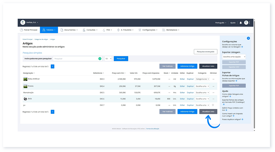Click the Veritas company logo
This screenshot has width=275, height=152.
(23, 22)
